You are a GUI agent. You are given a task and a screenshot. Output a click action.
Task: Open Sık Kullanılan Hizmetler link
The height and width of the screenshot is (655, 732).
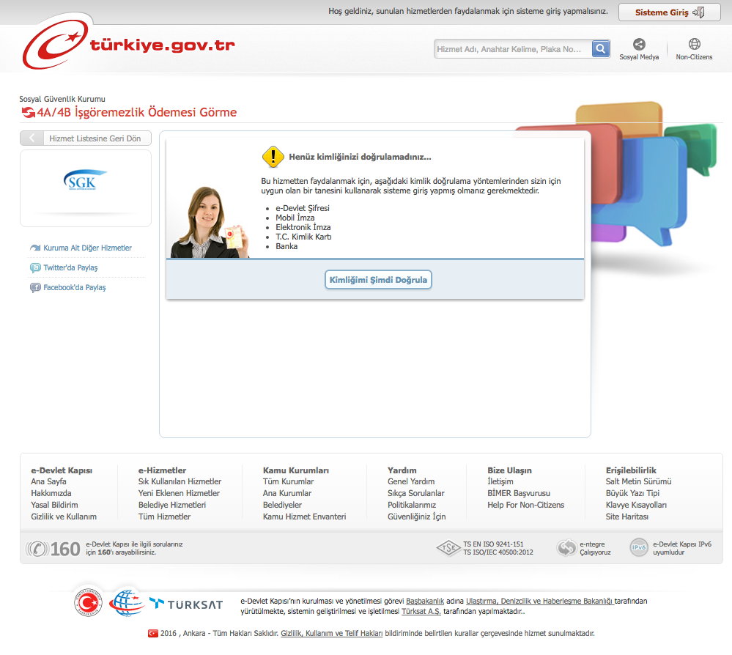180,481
